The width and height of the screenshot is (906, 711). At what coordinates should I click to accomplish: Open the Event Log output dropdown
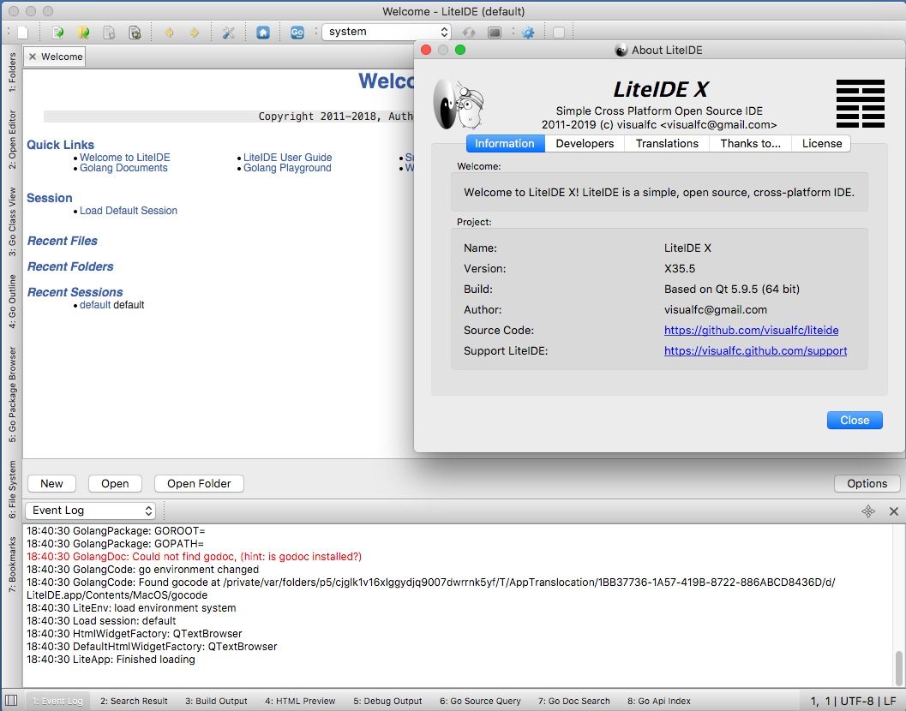pos(91,511)
